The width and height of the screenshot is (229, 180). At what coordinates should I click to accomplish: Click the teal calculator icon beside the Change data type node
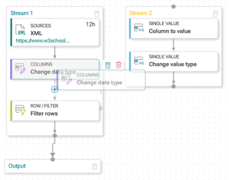click(108, 65)
